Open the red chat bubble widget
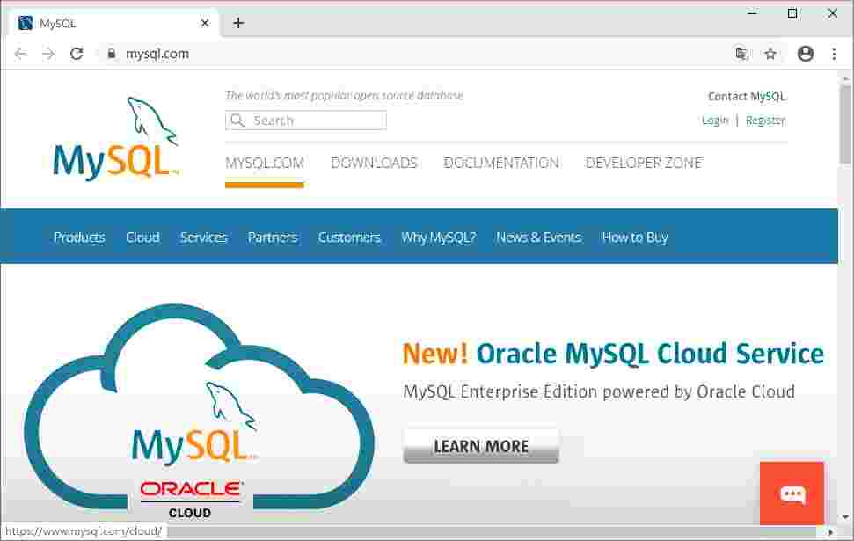The width and height of the screenshot is (854, 541). click(791, 493)
